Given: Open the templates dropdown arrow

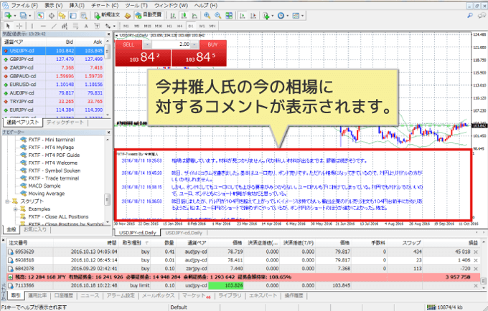Looking at the screenshot, I should [302, 16].
